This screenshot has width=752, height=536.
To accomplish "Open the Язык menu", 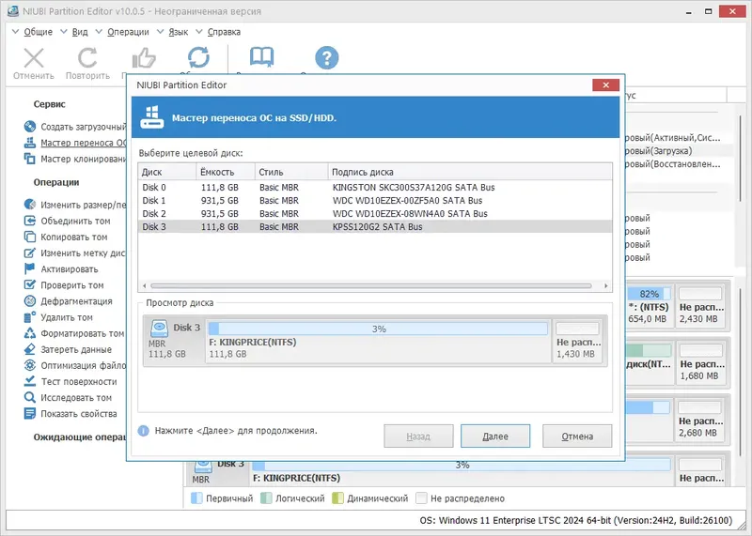I will [x=179, y=32].
